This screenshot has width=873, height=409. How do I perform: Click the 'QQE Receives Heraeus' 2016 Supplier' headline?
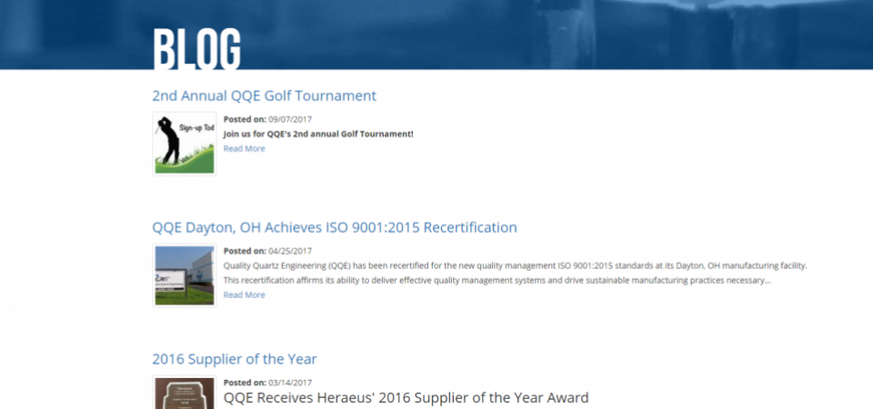click(x=406, y=398)
